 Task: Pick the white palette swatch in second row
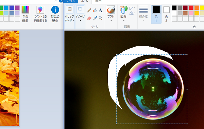(x=174, y=13)
